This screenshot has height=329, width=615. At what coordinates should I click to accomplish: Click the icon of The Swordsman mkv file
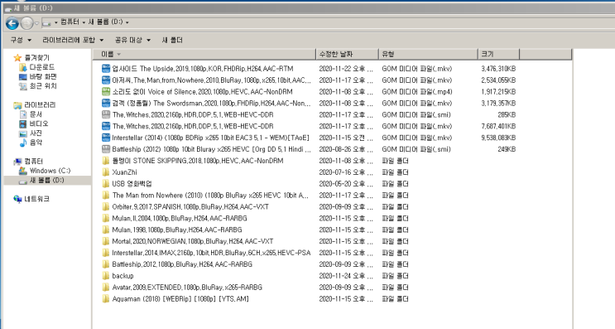(x=106, y=104)
